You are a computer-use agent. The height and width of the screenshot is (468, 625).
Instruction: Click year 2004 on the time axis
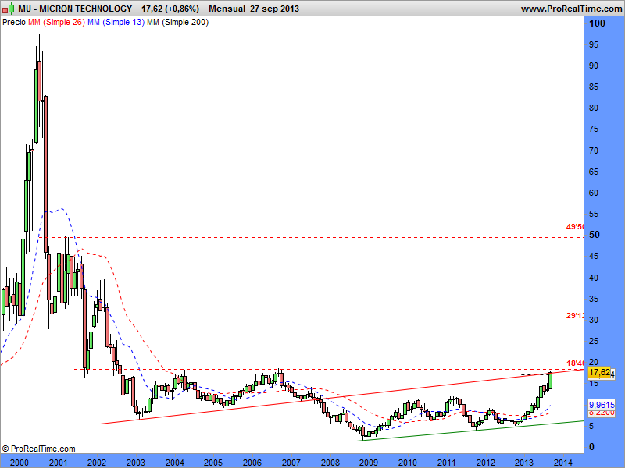174,463
